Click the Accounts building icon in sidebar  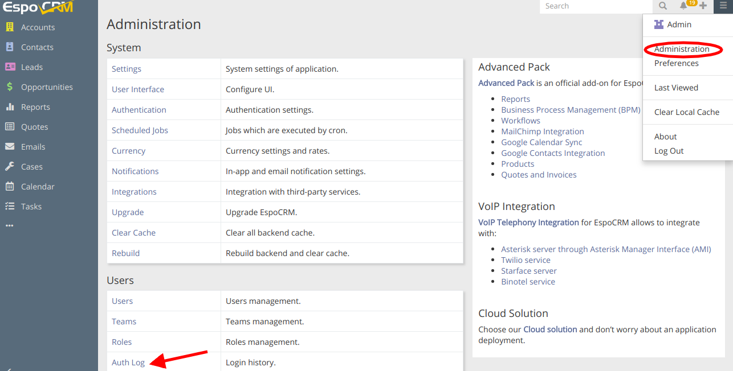[10, 27]
